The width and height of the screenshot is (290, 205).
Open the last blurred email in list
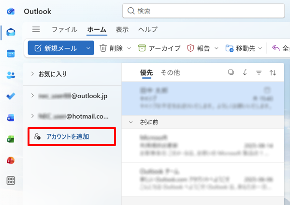(203, 179)
